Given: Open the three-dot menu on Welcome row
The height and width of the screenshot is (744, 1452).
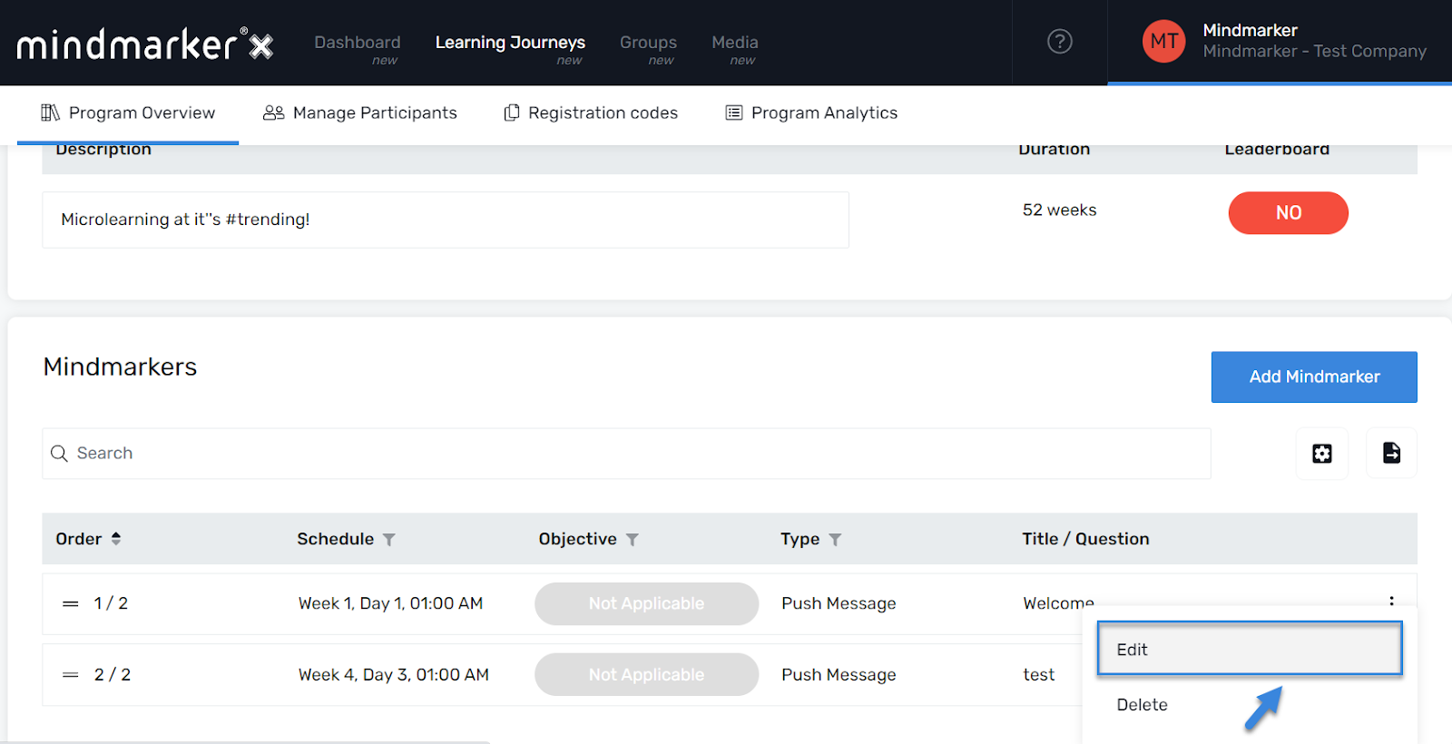Looking at the screenshot, I should click(x=1391, y=601).
